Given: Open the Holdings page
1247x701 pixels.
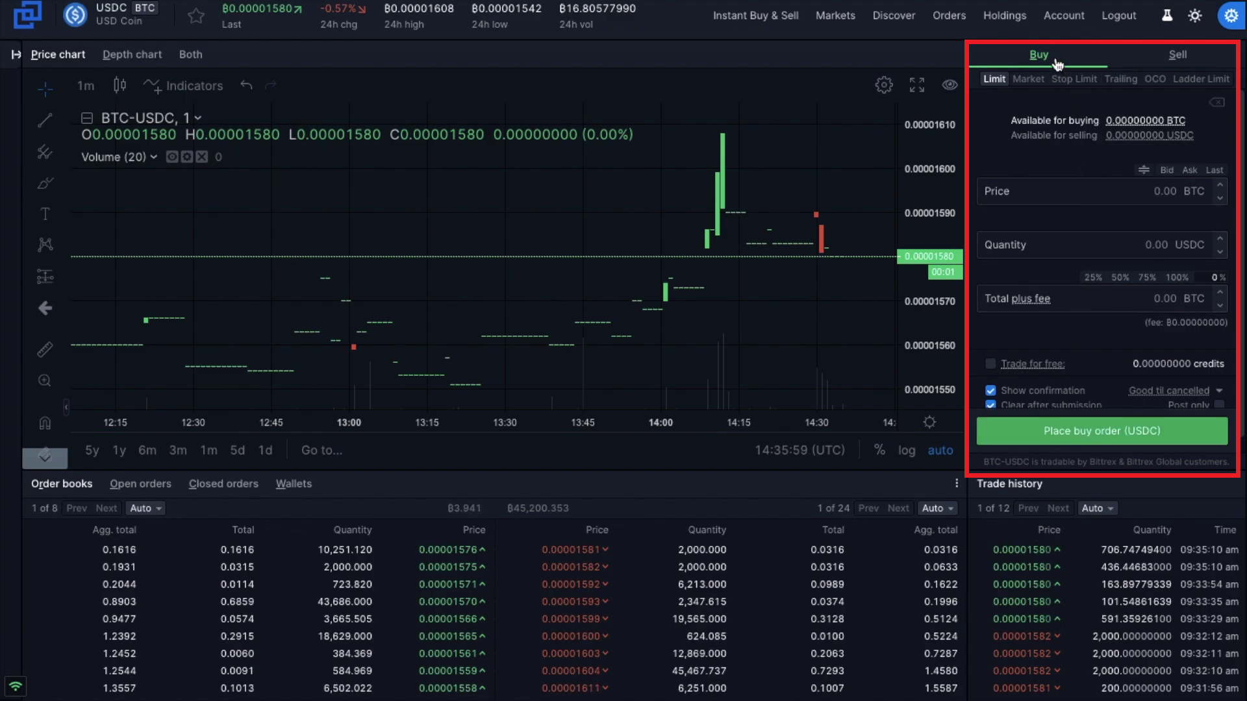Looking at the screenshot, I should (1004, 16).
